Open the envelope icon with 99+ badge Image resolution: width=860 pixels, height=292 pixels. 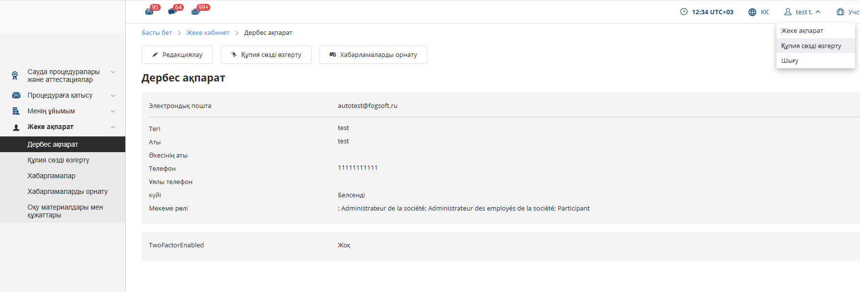196,11
